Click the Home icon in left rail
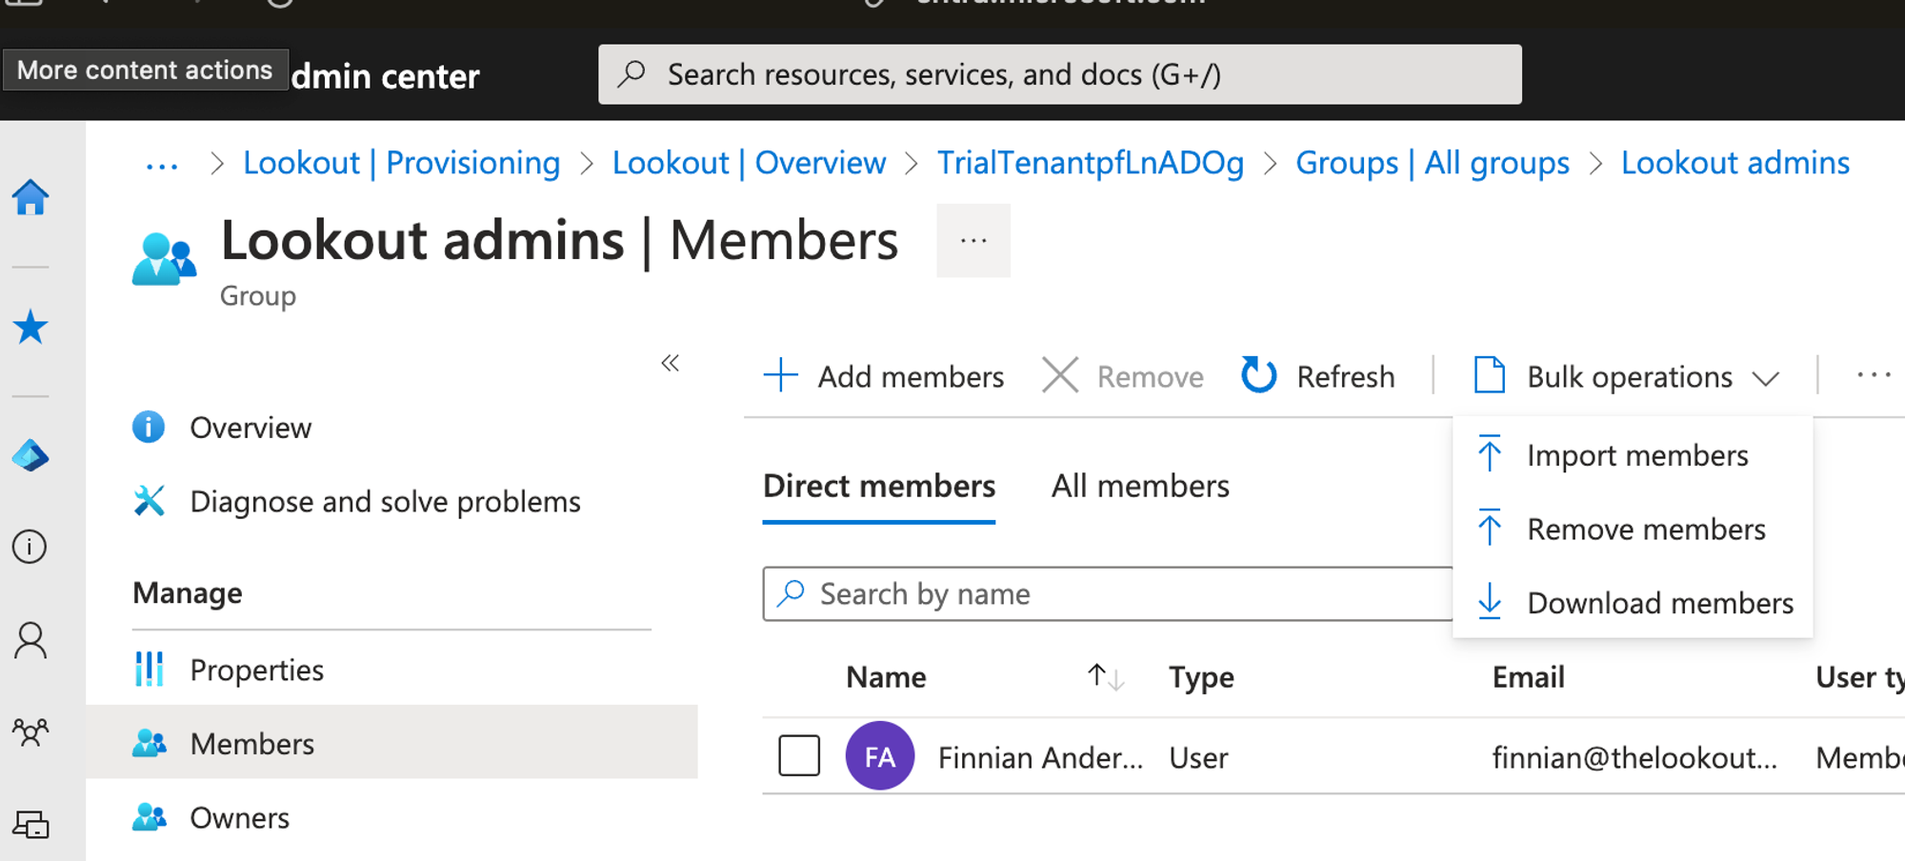1905x861 pixels. pos(30,198)
